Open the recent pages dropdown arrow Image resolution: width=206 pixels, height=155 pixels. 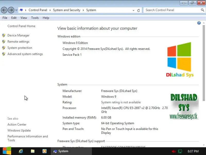tap(16, 10)
